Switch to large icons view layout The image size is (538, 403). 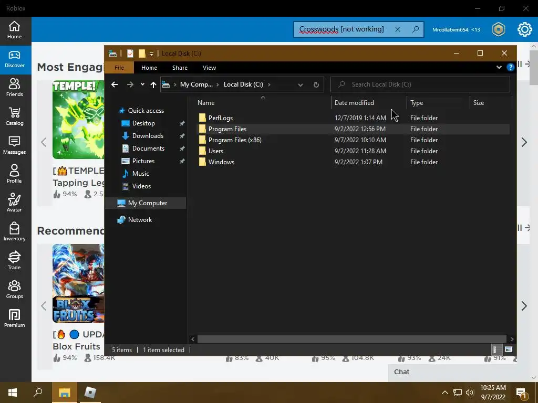509,349
